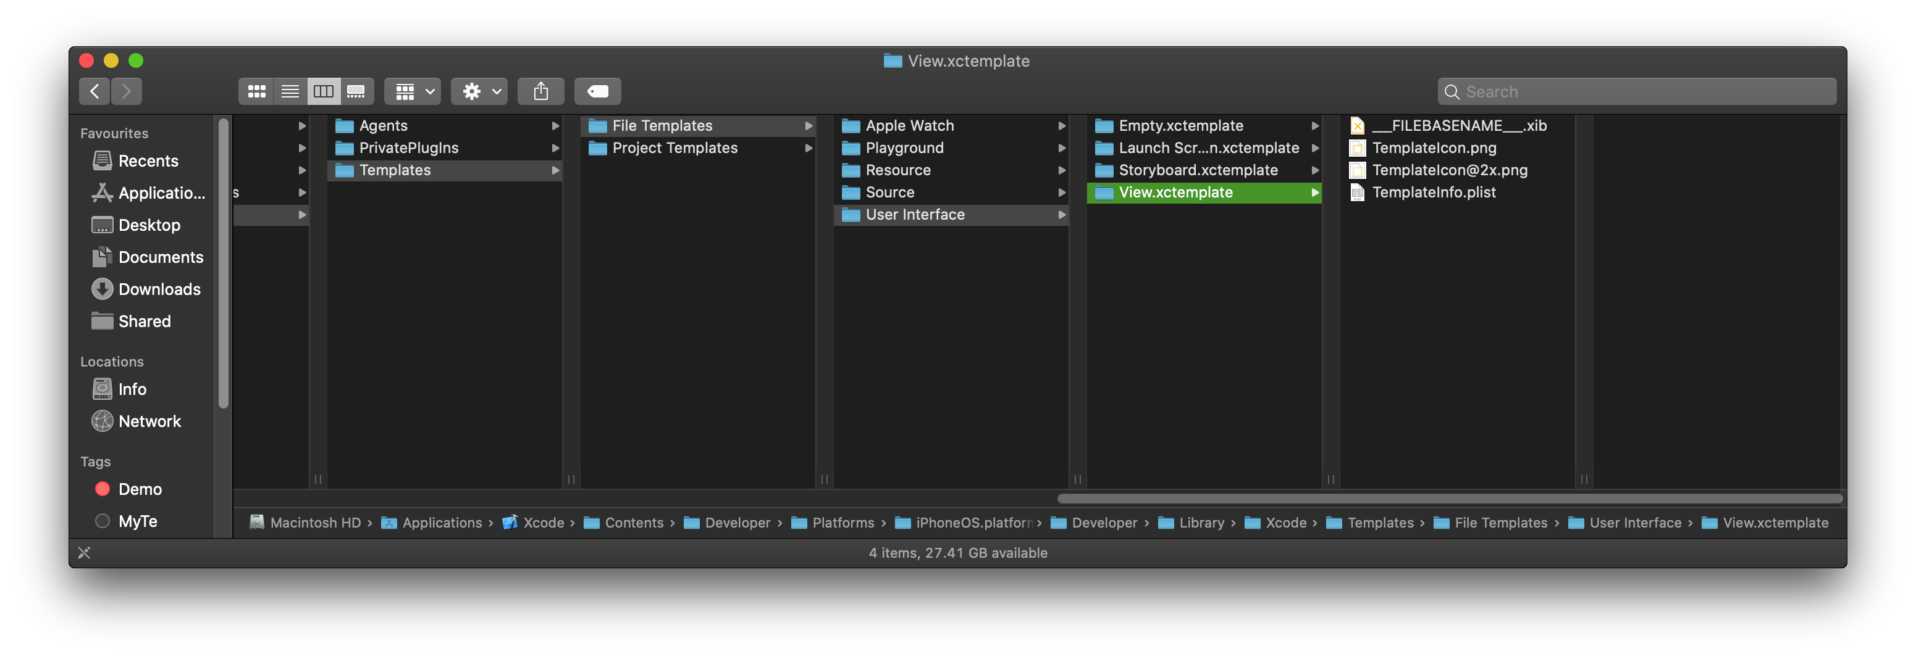This screenshot has height=659, width=1916.
Task: Open the group-by arrangement dropdown
Action: click(413, 91)
